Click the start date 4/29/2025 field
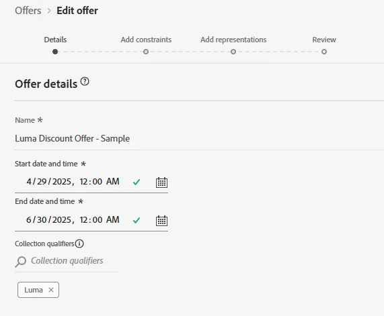Image resolution: width=384 pixels, height=316 pixels. (x=73, y=182)
